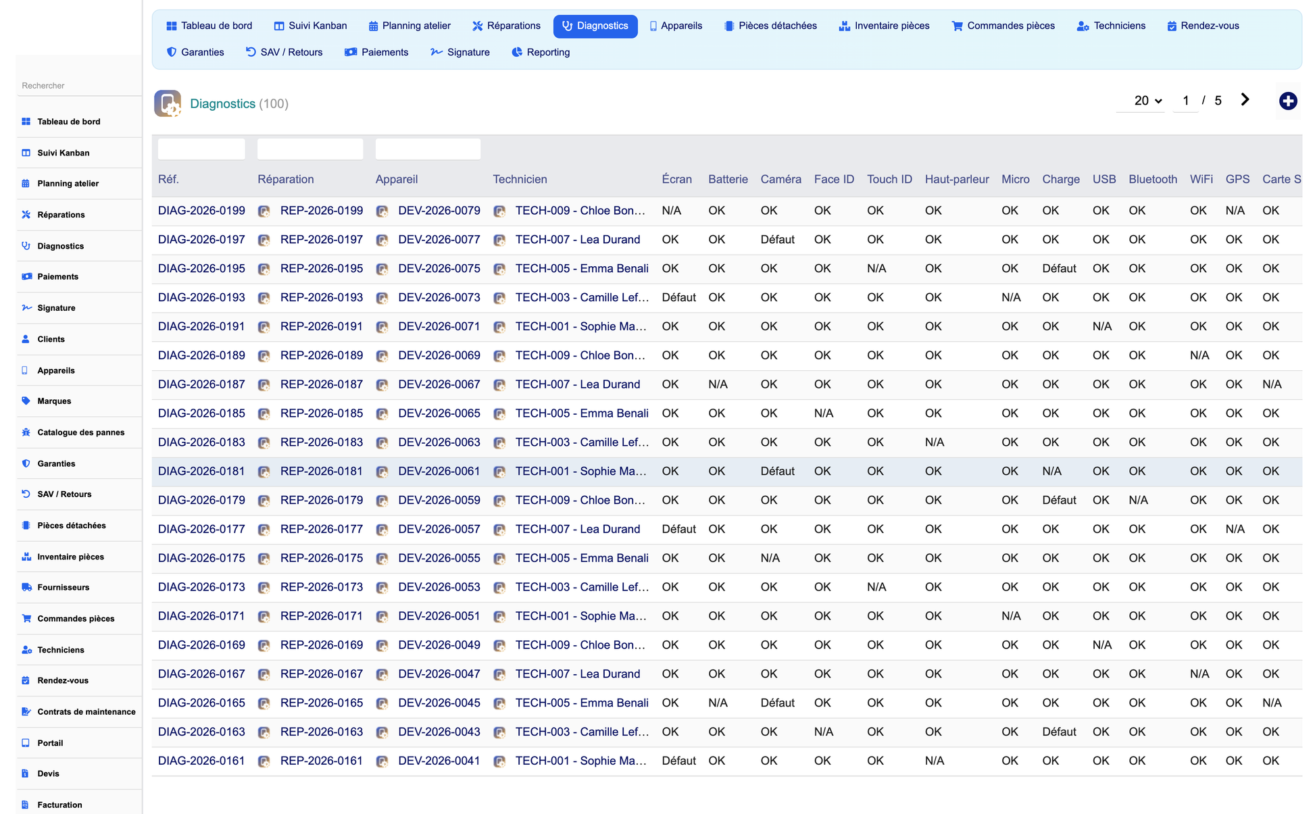
Task: Click technician icon beside TECH-005 in DIAG-2026-0195 row
Action: point(499,269)
